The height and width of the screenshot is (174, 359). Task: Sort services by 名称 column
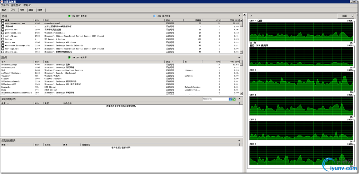[x=17, y=62]
